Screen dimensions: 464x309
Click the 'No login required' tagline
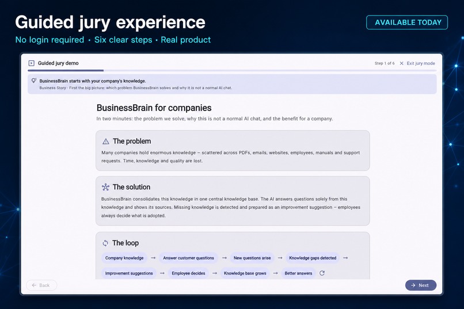click(50, 40)
